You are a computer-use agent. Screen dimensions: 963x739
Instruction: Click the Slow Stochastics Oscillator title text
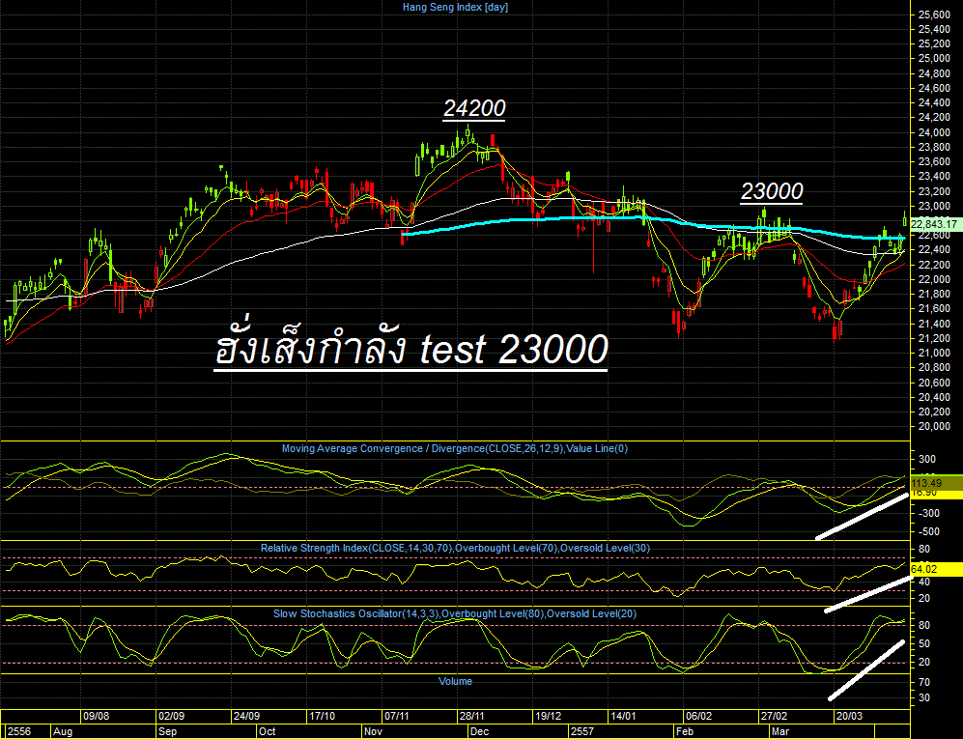click(455, 613)
